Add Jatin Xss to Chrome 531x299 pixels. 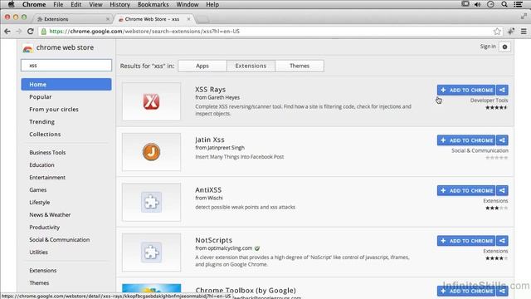(466, 140)
